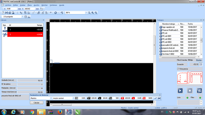Expand the coordinate reference dropdown arrow
The width and height of the screenshot is (205, 115).
click(44, 9)
